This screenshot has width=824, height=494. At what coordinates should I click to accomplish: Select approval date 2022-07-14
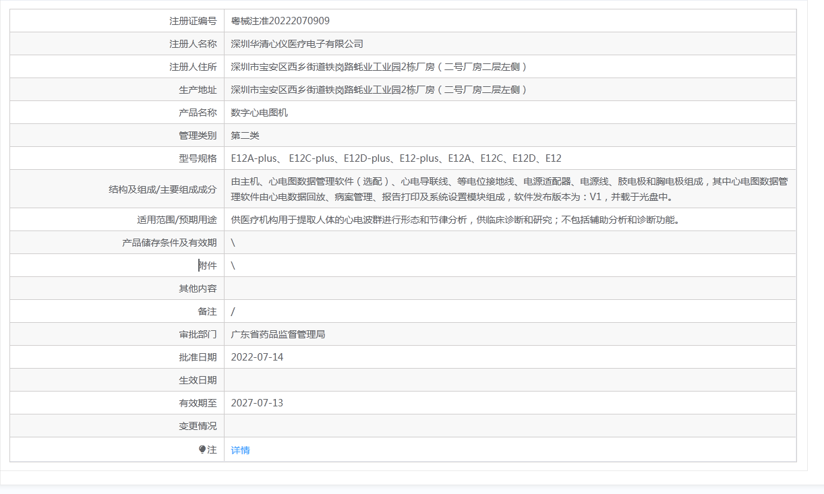click(x=257, y=357)
